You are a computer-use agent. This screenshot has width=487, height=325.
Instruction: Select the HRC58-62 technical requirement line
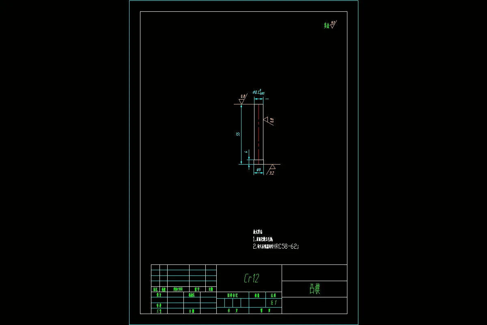pos(276,246)
